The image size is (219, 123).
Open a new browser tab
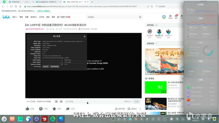tap(92, 2)
